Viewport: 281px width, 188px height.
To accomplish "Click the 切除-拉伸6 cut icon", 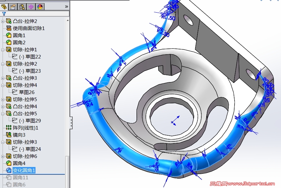I will (x=9, y=156).
